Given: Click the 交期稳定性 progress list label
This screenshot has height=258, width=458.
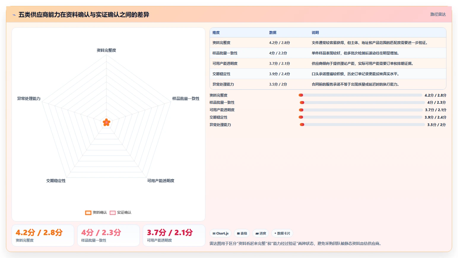Looking at the screenshot, I should pyautogui.click(x=218, y=117).
